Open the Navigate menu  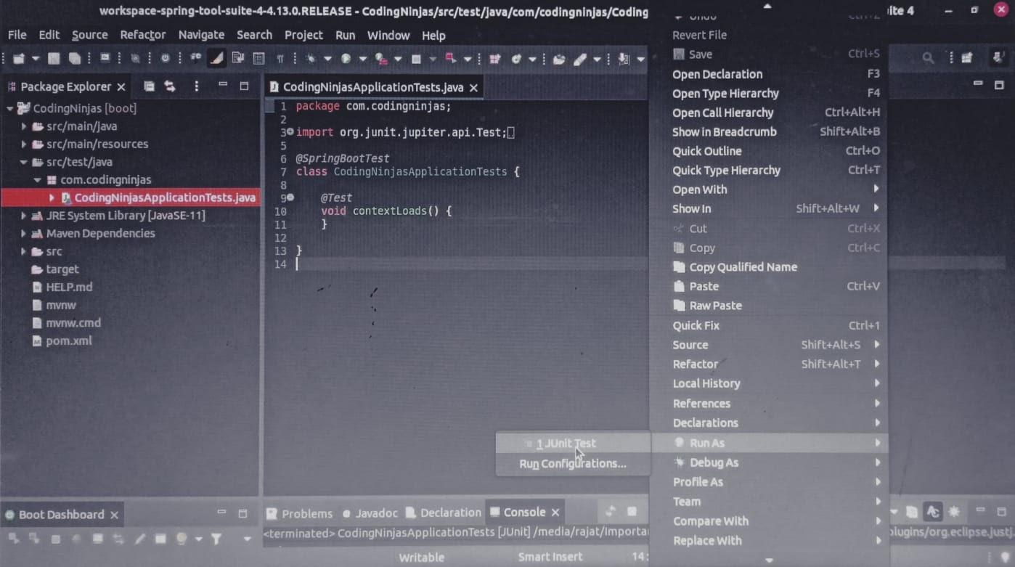click(201, 35)
